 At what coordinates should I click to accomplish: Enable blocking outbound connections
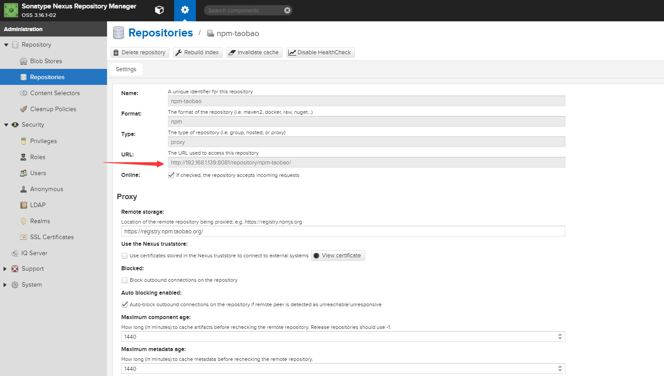[124, 280]
